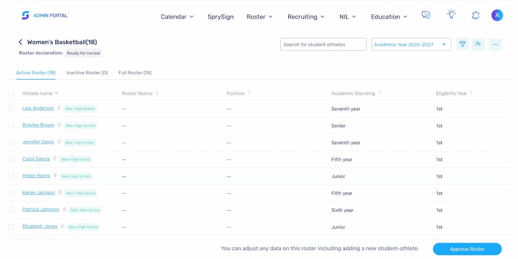Open the Education dropdown
518x259 pixels.
tap(389, 17)
